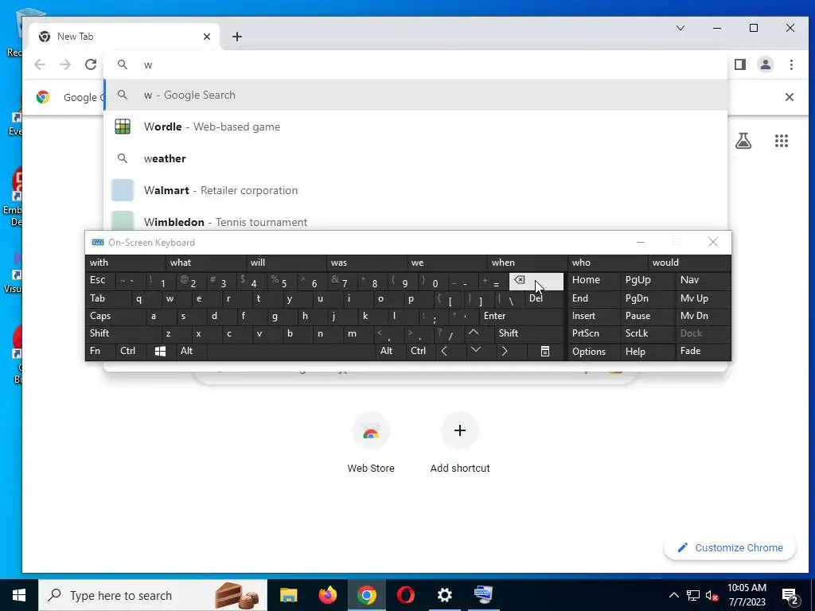This screenshot has width=815, height=611.
Task: Open Chrome side panel icon
Action: (740, 64)
